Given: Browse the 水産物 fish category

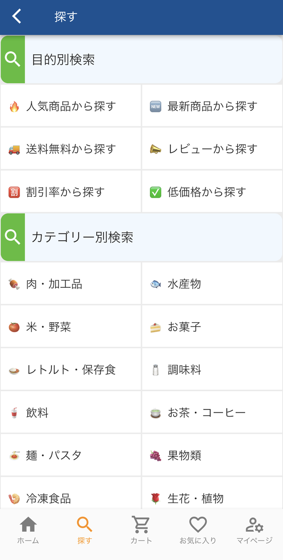Looking at the screenshot, I should [212, 284].
